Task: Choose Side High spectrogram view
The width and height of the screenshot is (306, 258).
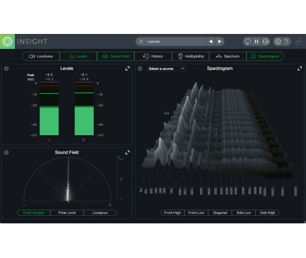Action: coord(267,213)
